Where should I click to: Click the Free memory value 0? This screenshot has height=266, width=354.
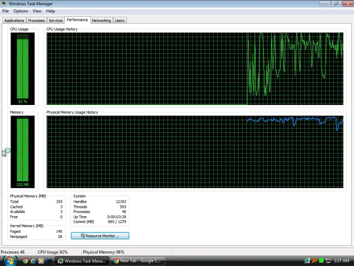61,217
